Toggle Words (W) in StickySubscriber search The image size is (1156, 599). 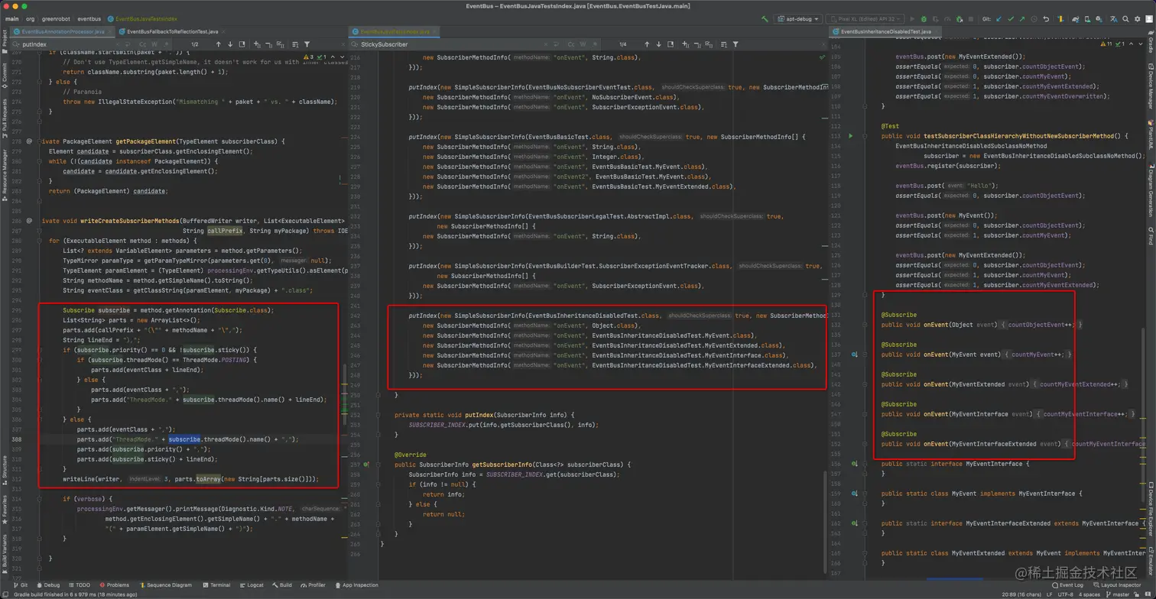[x=583, y=44]
